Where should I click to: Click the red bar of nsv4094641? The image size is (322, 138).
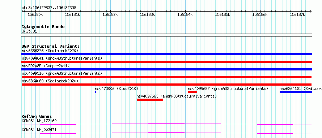(166, 62)
